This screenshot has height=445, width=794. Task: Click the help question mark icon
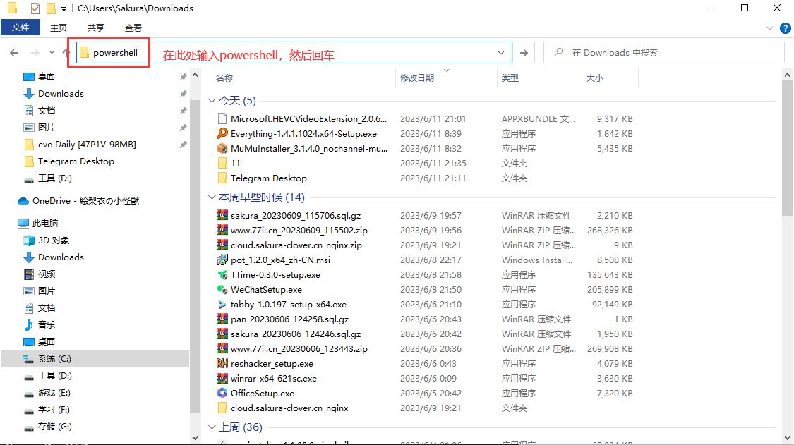point(785,28)
